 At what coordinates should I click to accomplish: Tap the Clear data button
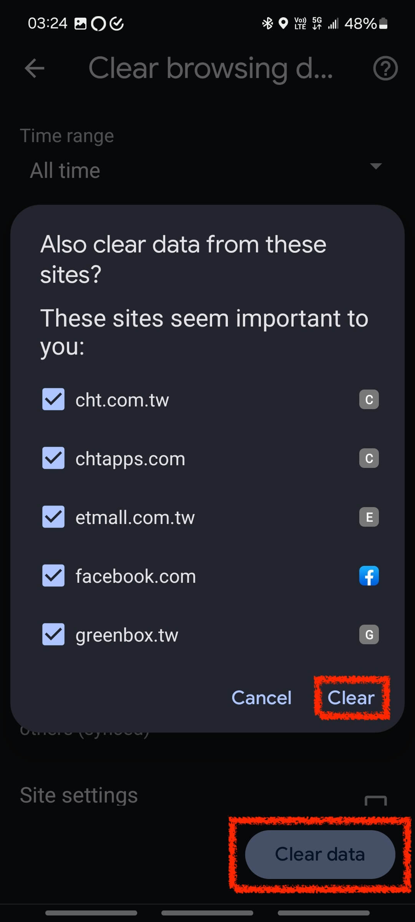[x=320, y=854]
